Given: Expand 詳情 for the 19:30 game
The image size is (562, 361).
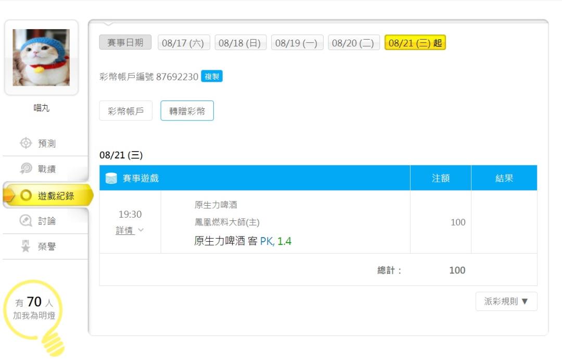Looking at the screenshot, I should point(130,230).
